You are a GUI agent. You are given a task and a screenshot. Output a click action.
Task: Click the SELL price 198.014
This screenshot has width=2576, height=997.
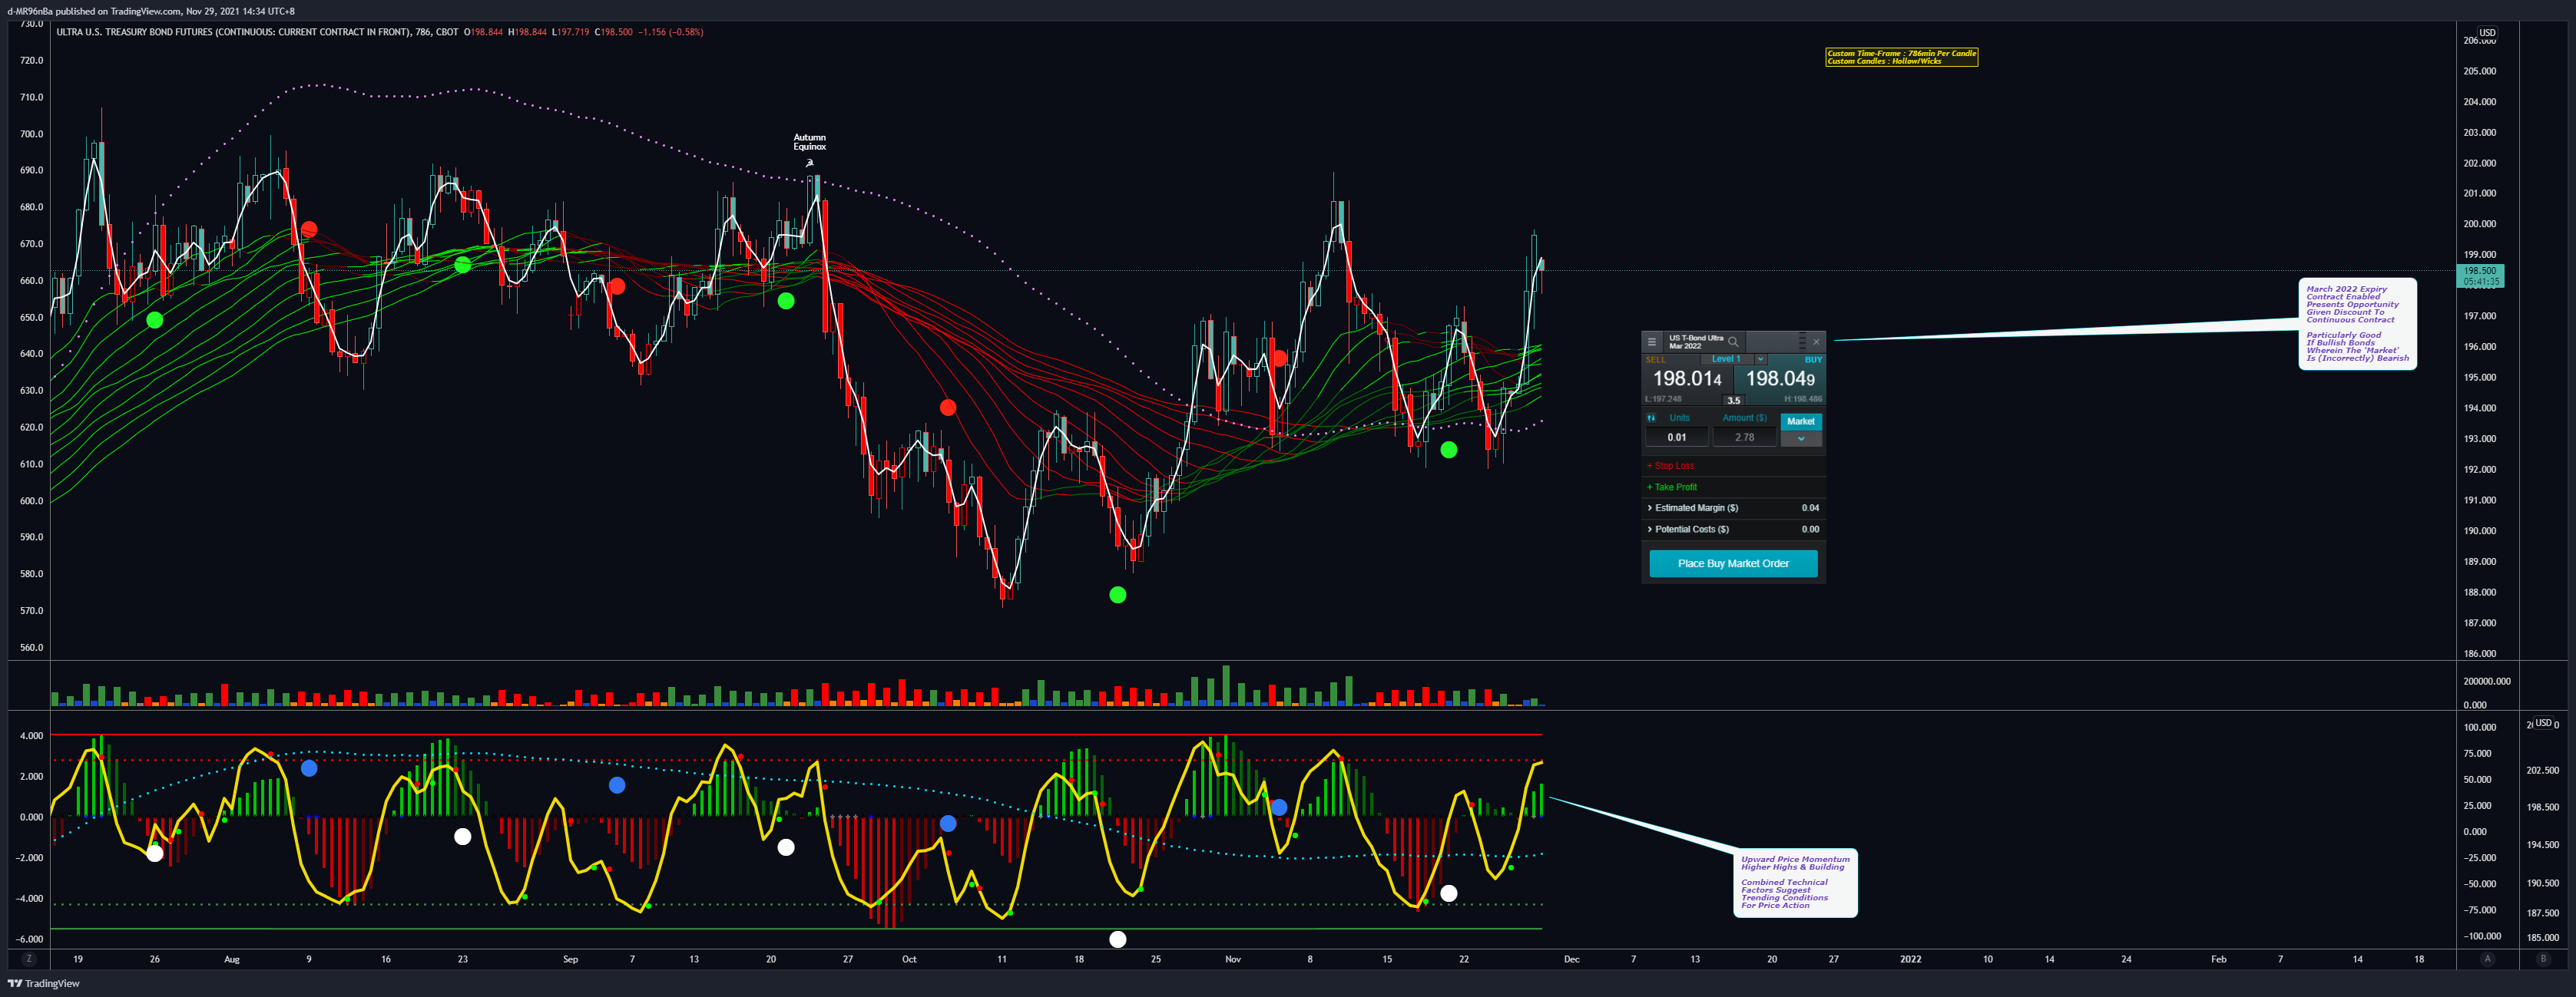[x=1687, y=378]
